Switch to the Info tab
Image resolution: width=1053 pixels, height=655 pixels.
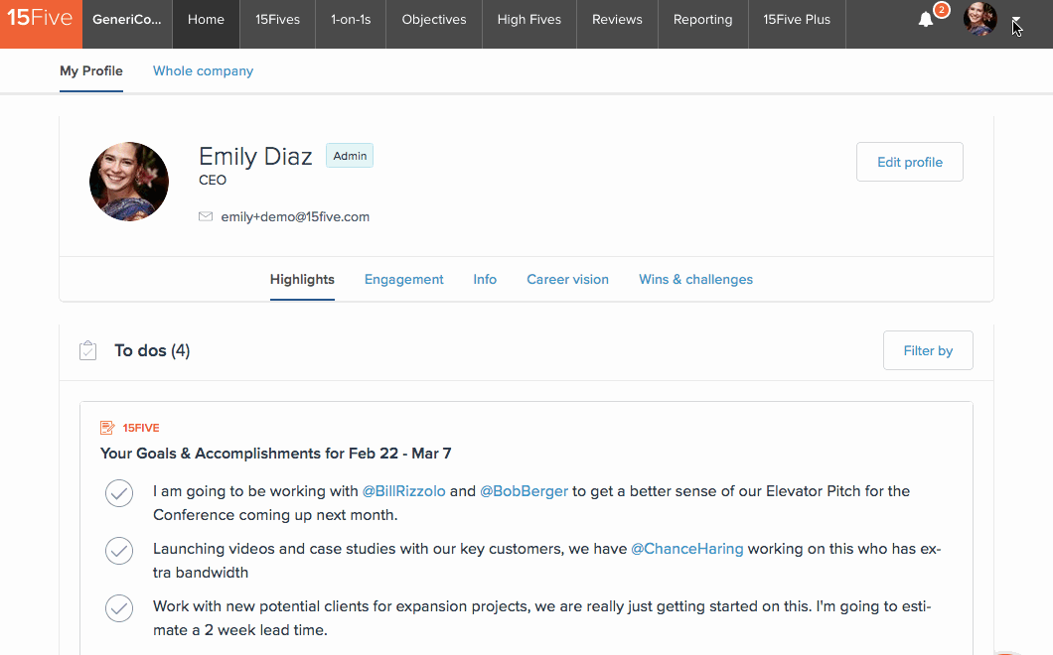click(x=485, y=280)
